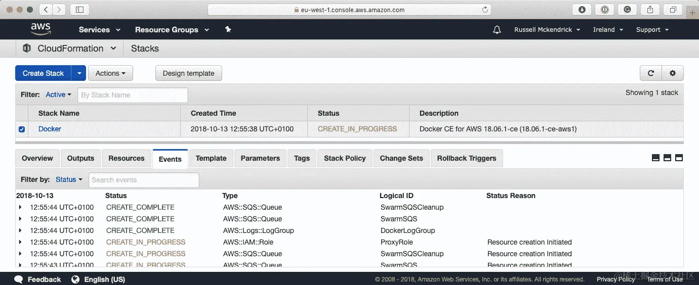Switch to the Tags tab
The image size is (699, 285).
click(302, 158)
